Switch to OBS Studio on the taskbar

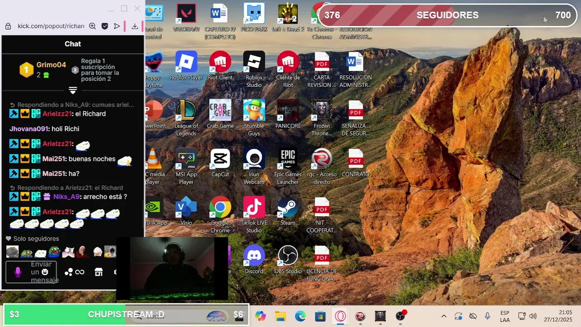tap(401, 316)
